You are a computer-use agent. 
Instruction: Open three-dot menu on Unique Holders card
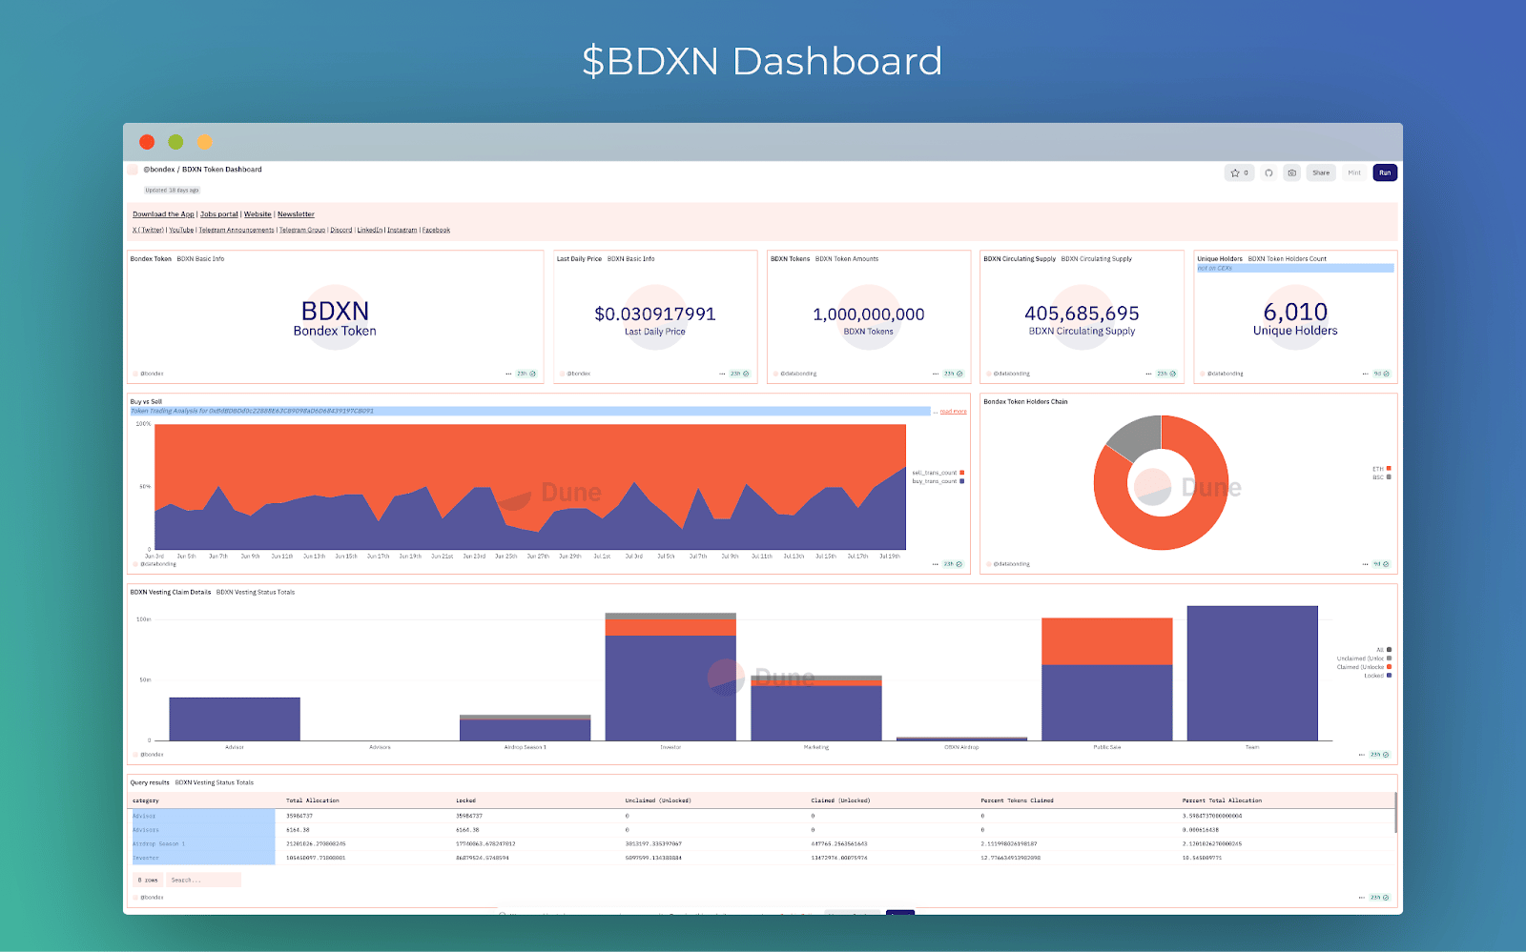point(1366,374)
